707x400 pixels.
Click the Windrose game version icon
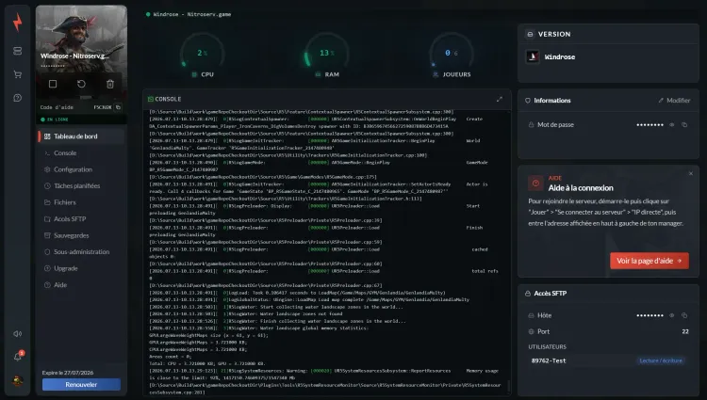click(x=533, y=56)
